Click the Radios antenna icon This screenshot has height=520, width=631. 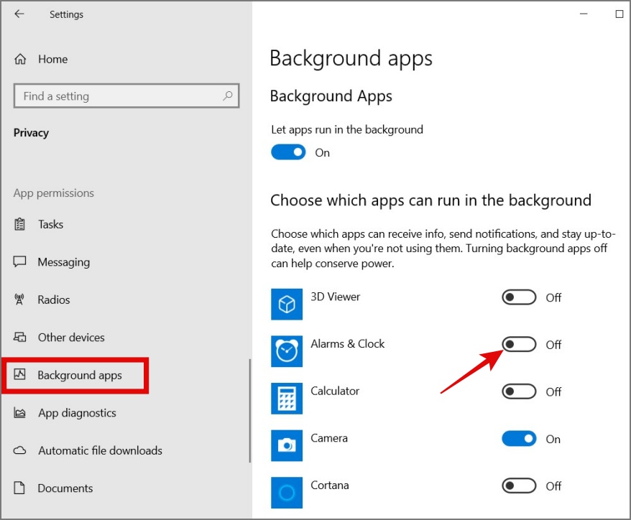click(19, 300)
